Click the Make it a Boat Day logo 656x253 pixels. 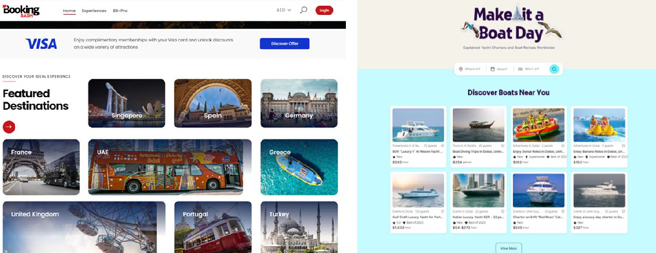[x=508, y=24]
